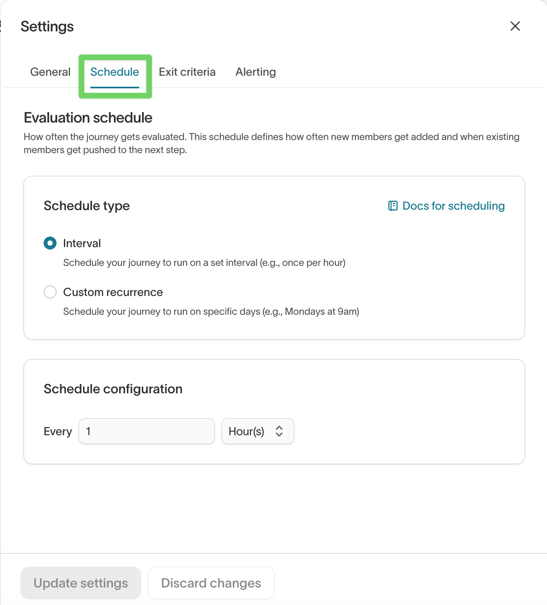
Task: Open the Hour(s) unit dropdown
Action: (x=257, y=431)
